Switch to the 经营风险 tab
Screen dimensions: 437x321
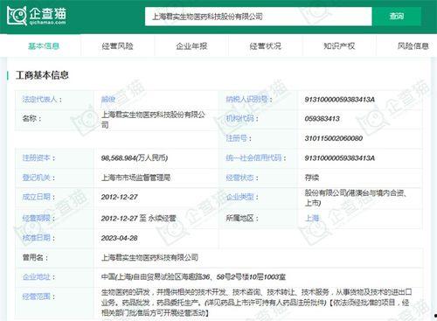coord(117,46)
